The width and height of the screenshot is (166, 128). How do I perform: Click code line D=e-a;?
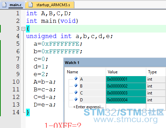pyautogui.click(x=45, y=105)
